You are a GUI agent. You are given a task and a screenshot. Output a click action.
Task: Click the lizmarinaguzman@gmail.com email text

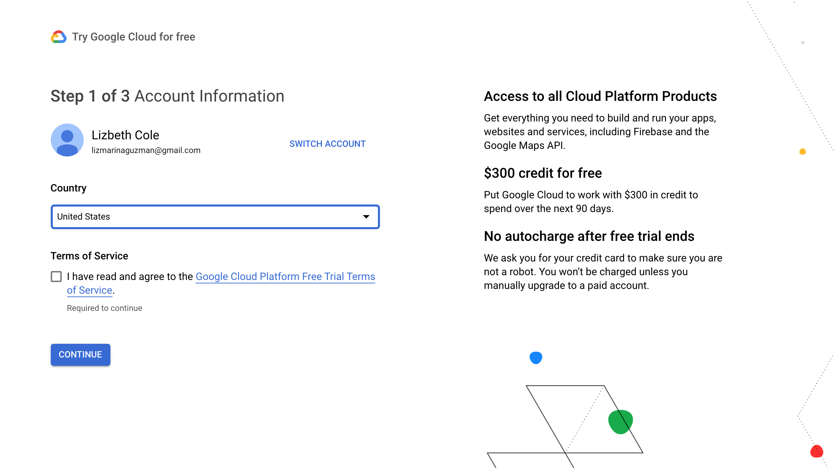pyautogui.click(x=146, y=150)
